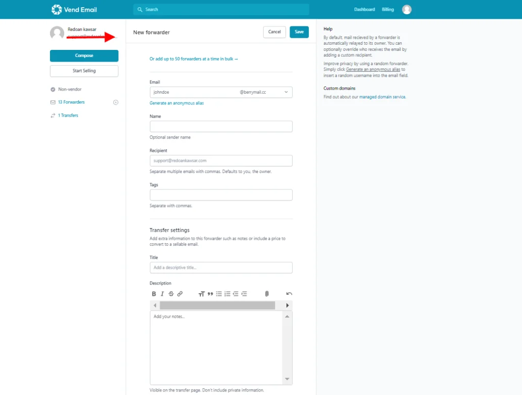Click the plus icon beside 13 Forwarders
The width and height of the screenshot is (522, 395).
coord(116,102)
